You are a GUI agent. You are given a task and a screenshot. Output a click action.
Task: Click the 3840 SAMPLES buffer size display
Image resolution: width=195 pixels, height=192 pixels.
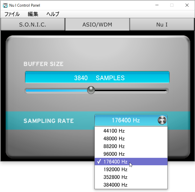click(97, 77)
